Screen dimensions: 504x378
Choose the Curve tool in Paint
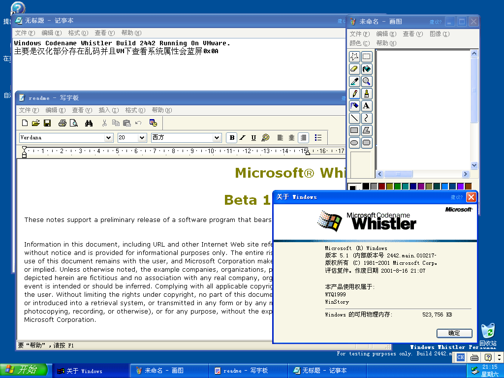(x=366, y=118)
